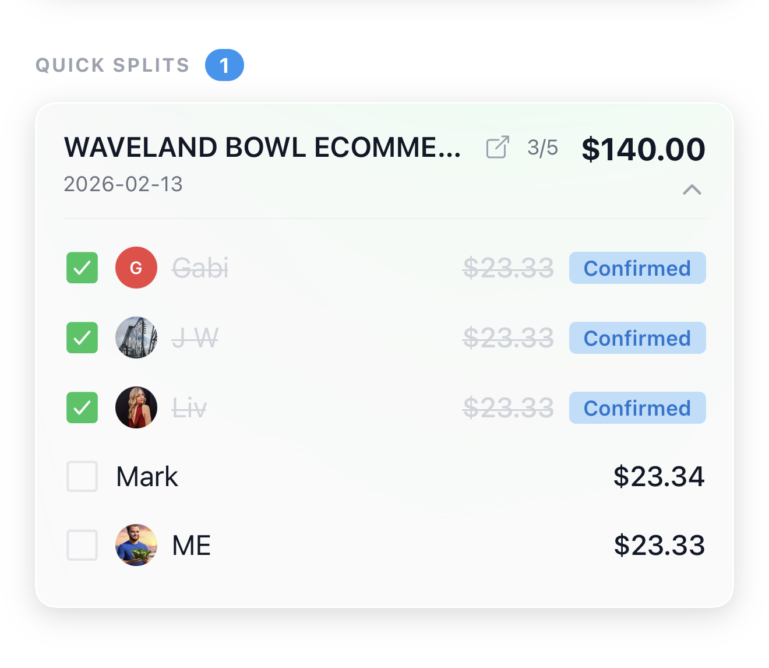This screenshot has height=668, width=769.
Task: Click Liv's profile avatar
Action: tap(136, 407)
